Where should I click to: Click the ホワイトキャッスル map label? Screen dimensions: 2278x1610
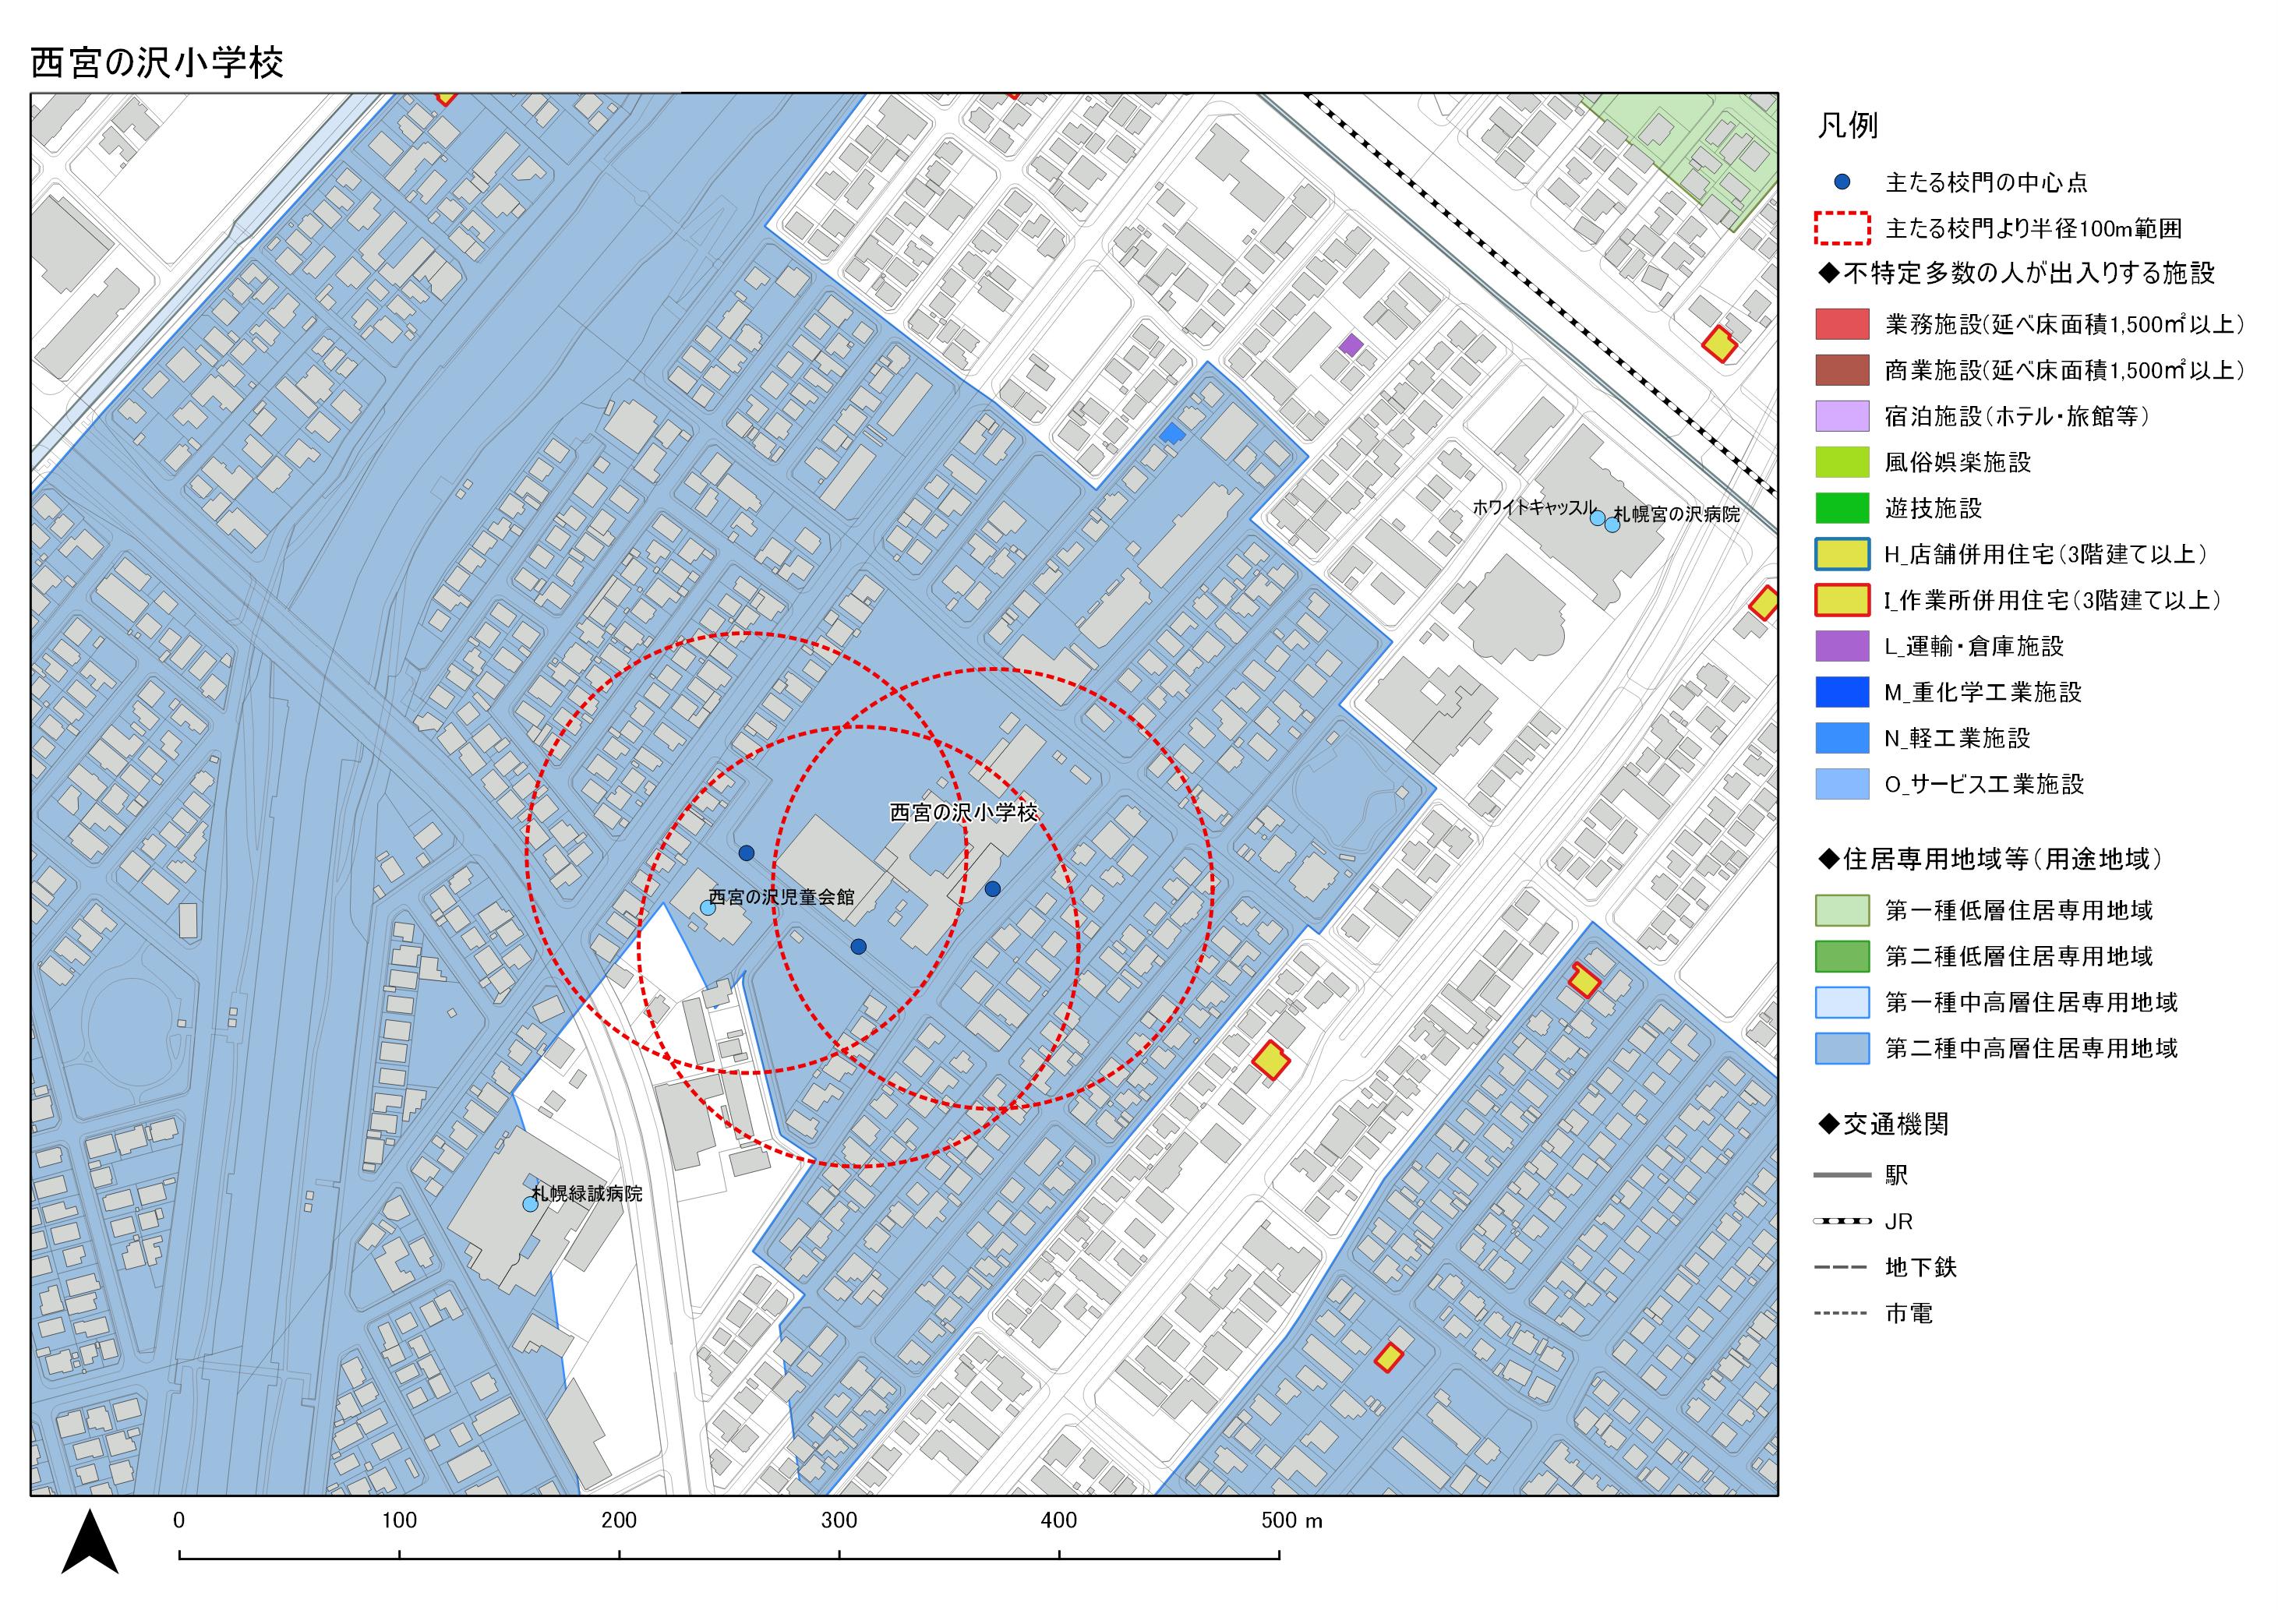1535,507
